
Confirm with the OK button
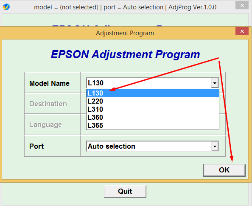click(x=224, y=170)
